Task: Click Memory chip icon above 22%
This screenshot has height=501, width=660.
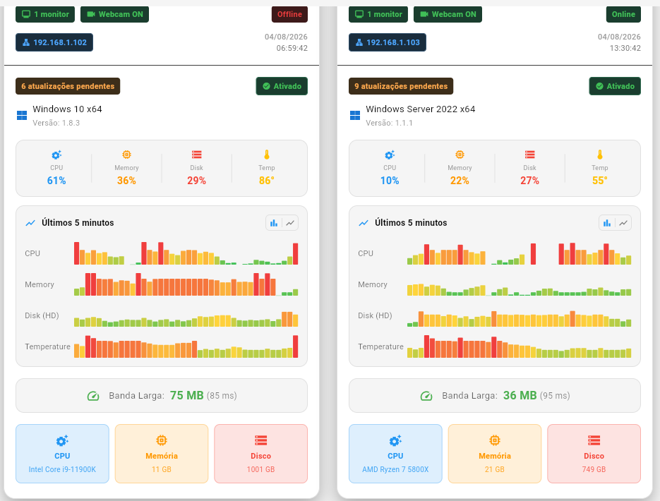Action: 460,155
